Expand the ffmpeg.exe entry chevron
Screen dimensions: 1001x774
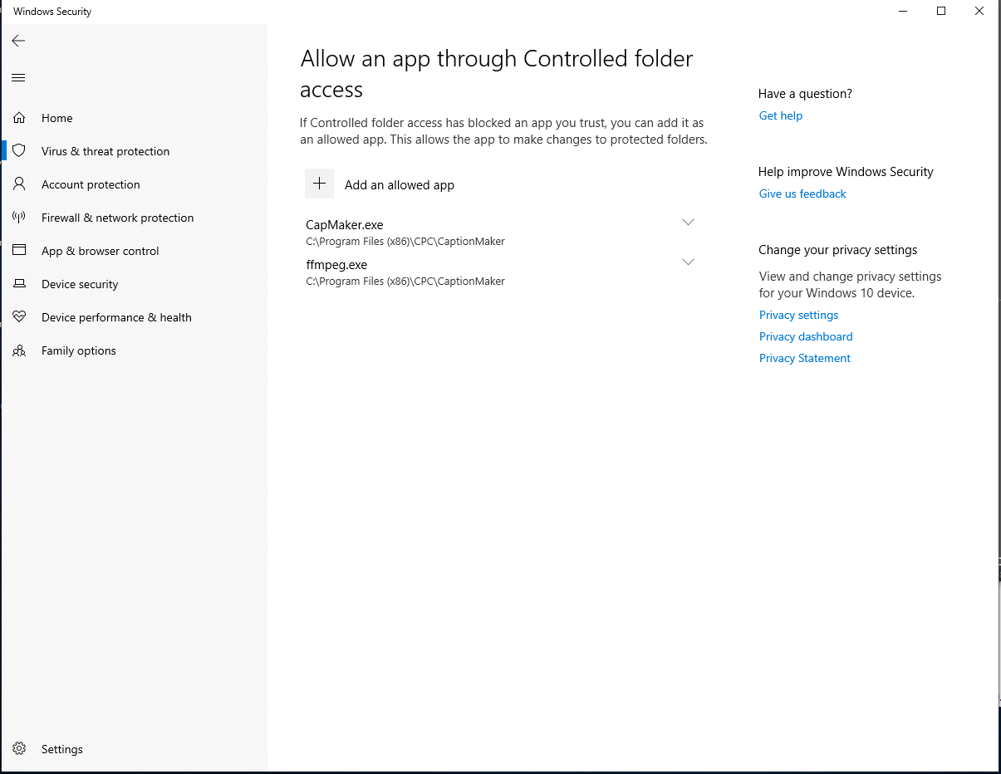point(688,262)
